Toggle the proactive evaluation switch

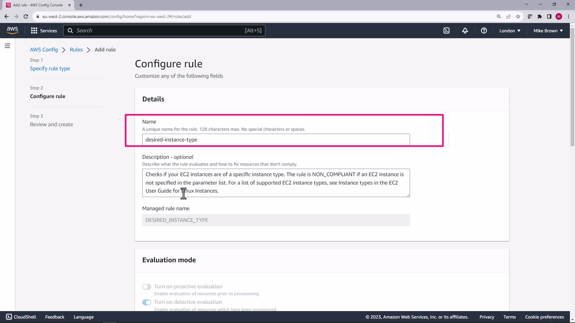point(147,287)
